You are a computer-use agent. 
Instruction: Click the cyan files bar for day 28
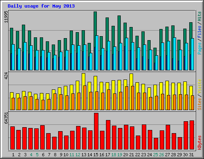coord(175,54)
